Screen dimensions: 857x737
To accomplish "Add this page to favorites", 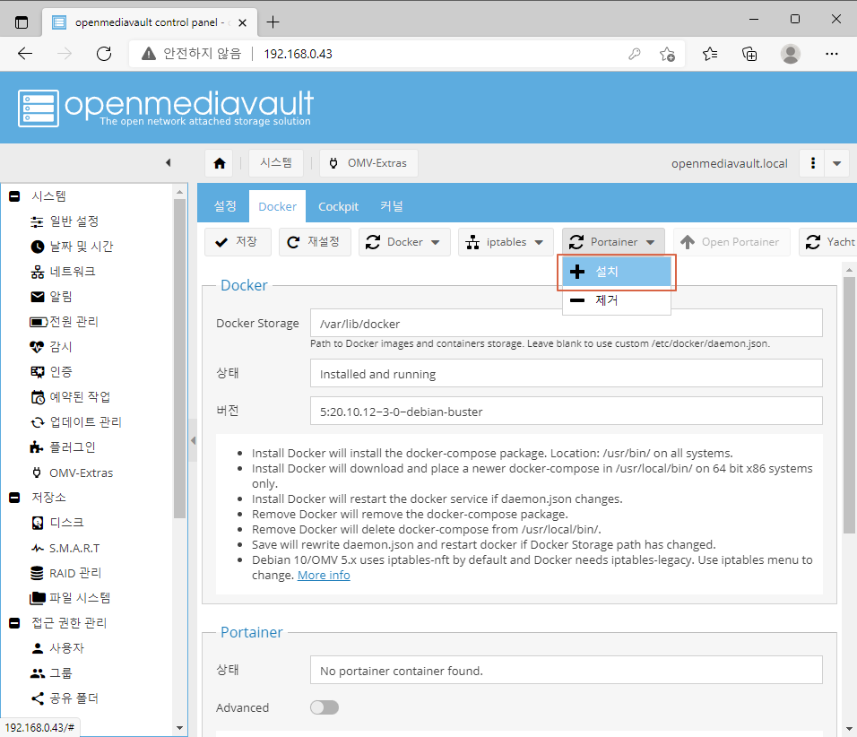I will (667, 54).
